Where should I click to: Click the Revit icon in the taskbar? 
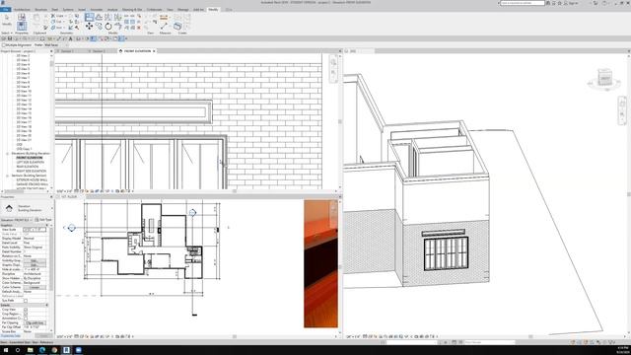[66, 350]
